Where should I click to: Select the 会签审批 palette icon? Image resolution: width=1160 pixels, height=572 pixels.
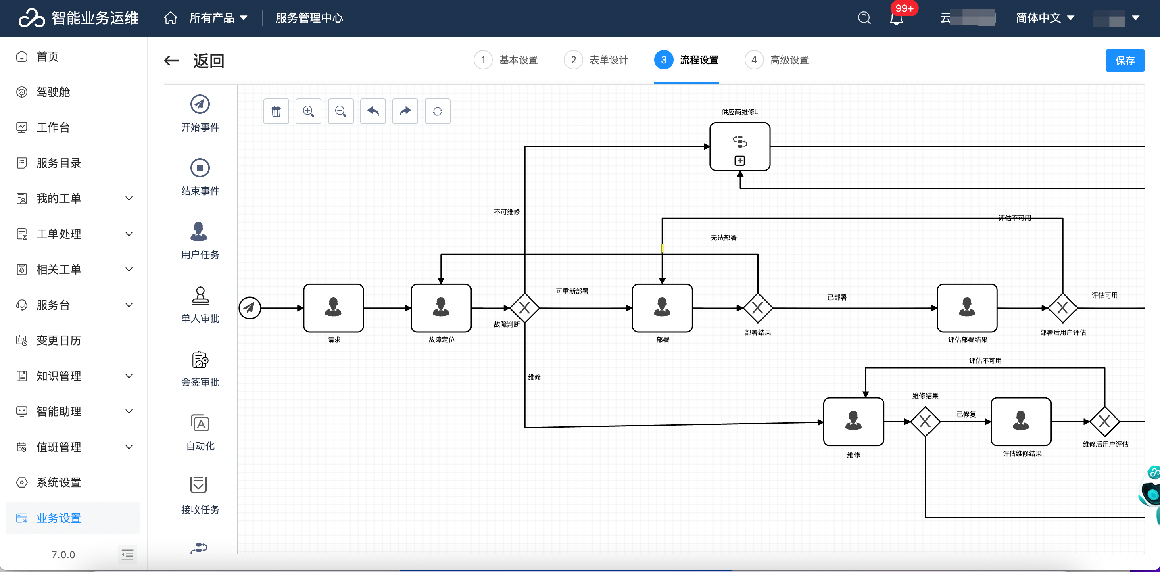click(200, 360)
